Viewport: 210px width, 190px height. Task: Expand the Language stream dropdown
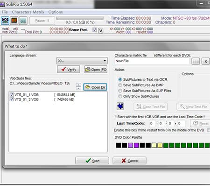tap(82, 61)
